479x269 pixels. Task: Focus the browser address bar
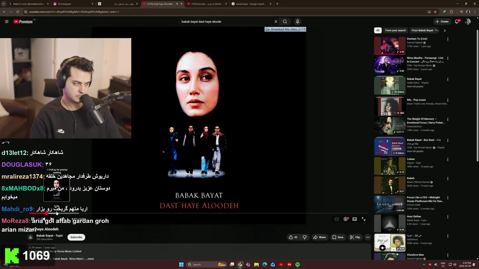point(225,12)
